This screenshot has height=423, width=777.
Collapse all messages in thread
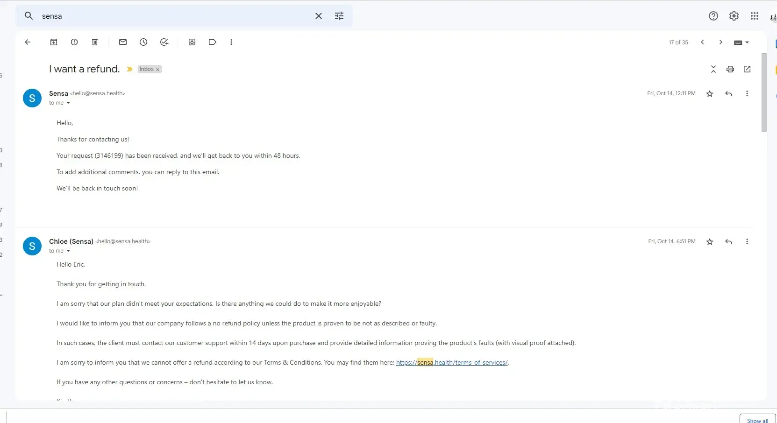[x=713, y=69]
